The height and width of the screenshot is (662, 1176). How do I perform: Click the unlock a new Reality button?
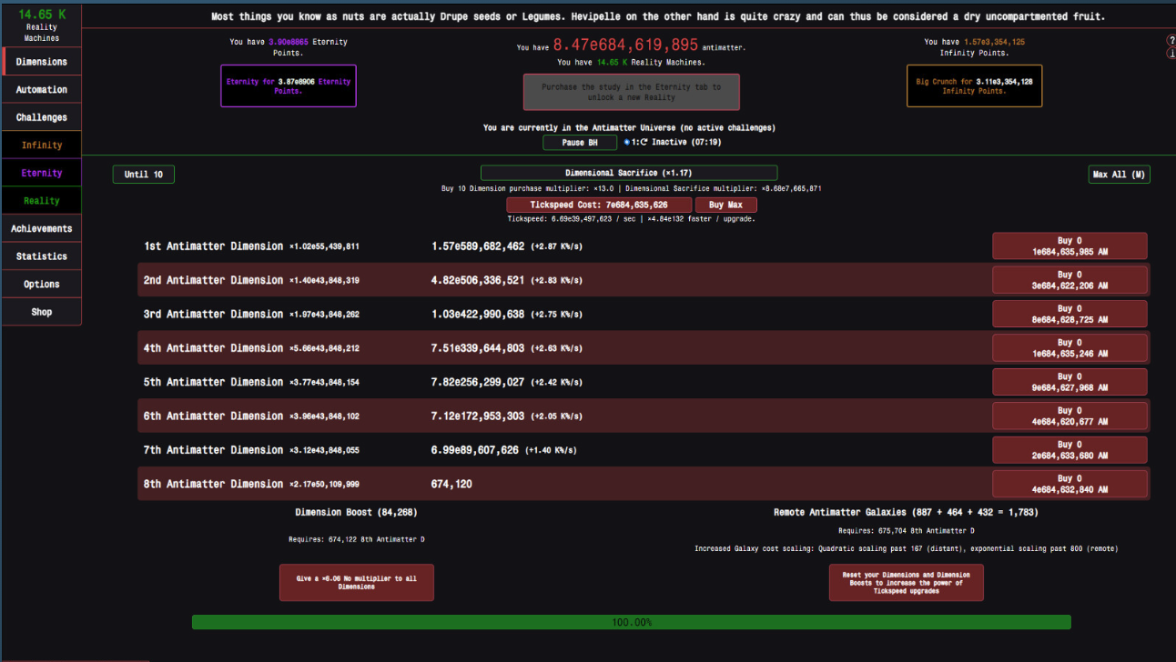click(631, 92)
